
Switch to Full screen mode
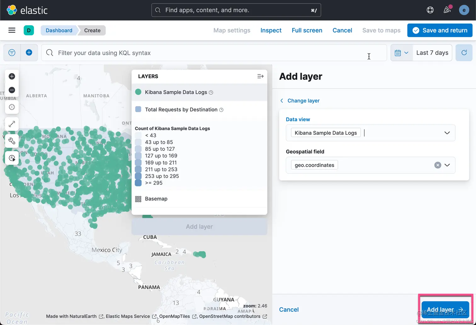pos(307,30)
